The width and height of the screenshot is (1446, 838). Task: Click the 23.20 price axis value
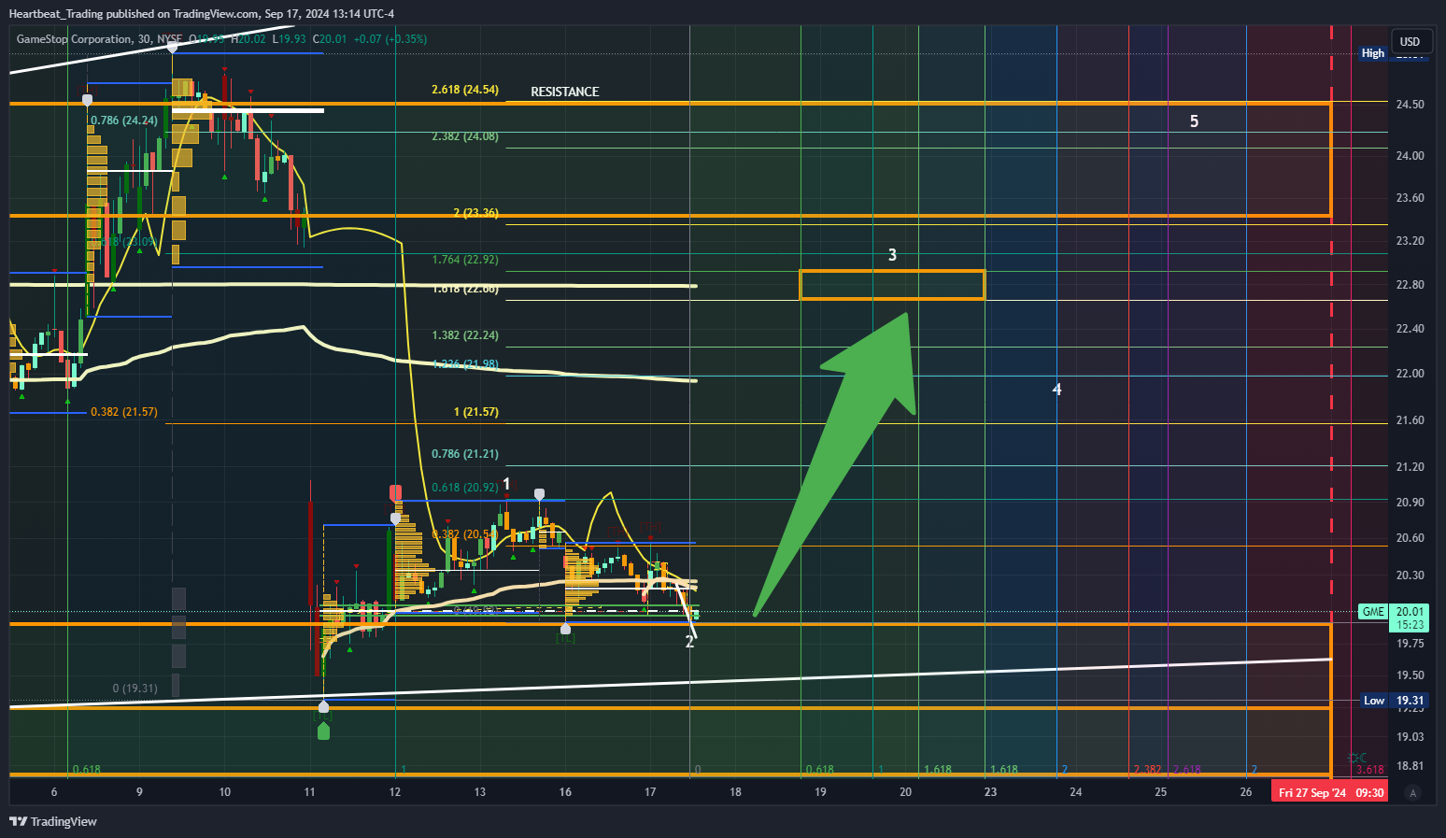pyautogui.click(x=1410, y=241)
